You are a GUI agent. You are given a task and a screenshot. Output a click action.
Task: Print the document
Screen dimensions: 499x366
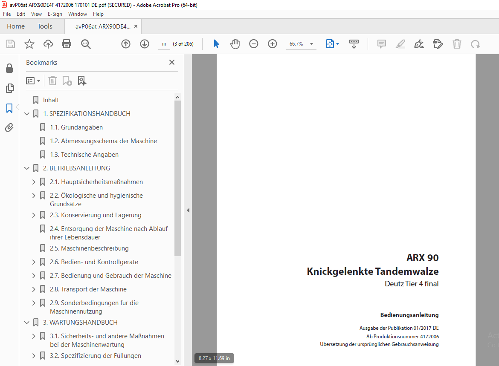[67, 44]
